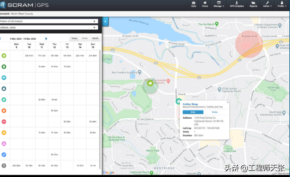Go to Home in the top navigation
This screenshot has height=177, width=290.
pyautogui.click(x=205, y=4)
